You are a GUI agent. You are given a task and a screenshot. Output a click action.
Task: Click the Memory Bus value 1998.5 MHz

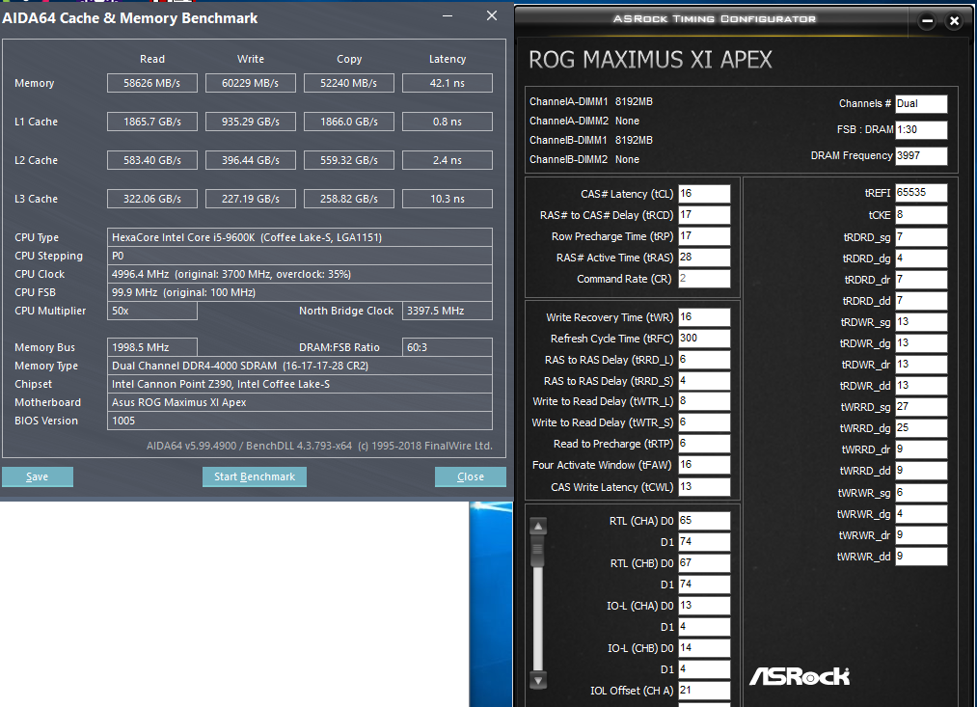tap(152, 347)
